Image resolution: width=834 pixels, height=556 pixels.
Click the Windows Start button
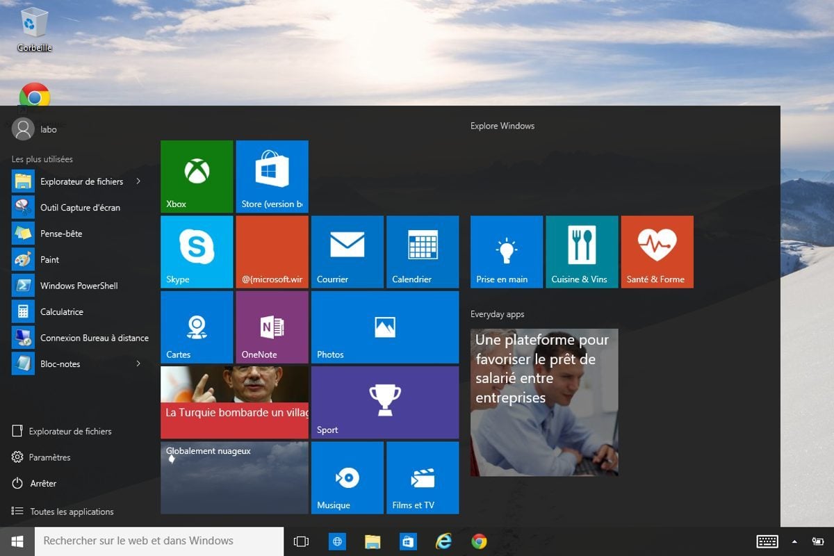click(x=17, y=541)
